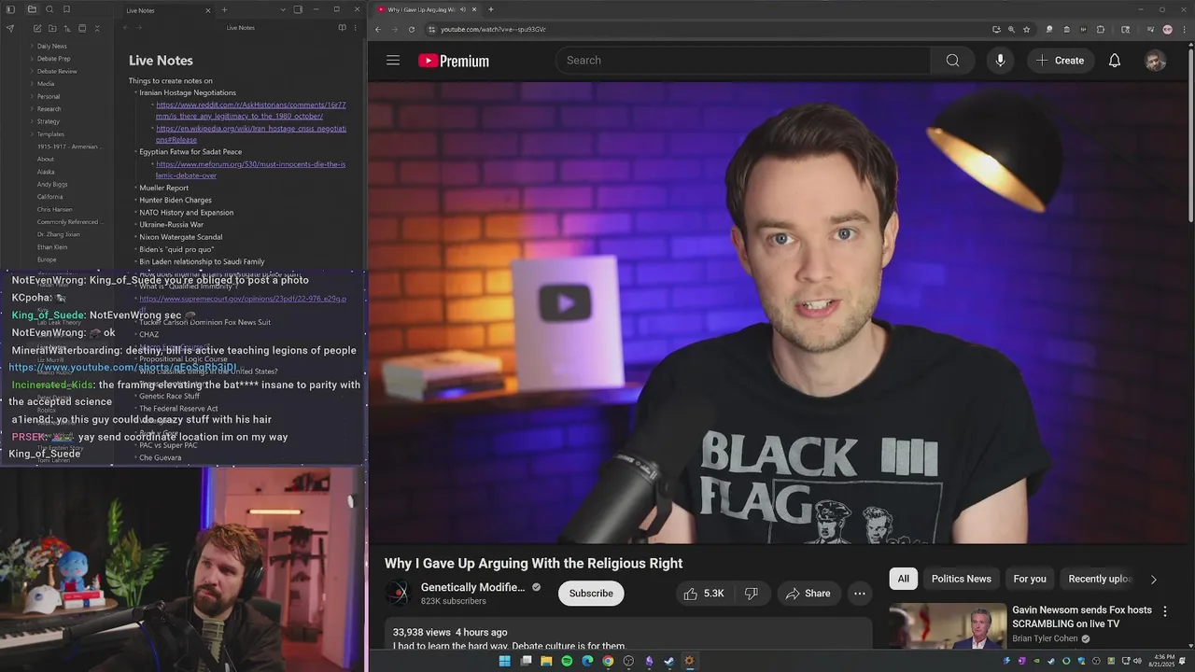Expand Daily News folder
The image size is (1195, 672).
51,46
